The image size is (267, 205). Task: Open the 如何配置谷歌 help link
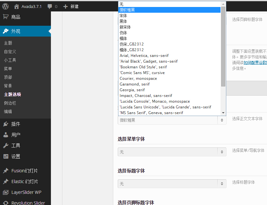pyautogui.click(x=255, y=63)
